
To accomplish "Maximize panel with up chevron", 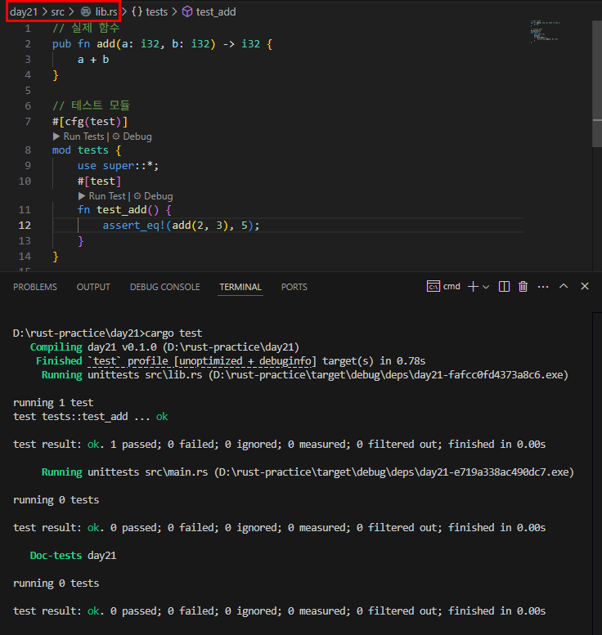I will (564, 286).
